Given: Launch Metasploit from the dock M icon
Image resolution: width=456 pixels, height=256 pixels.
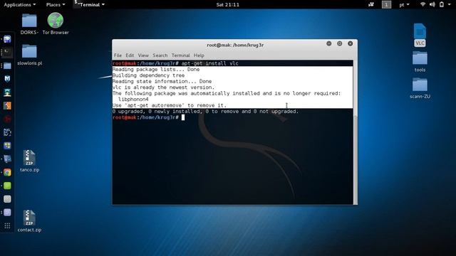Looking at the screenshot, I should click(7, 79).
